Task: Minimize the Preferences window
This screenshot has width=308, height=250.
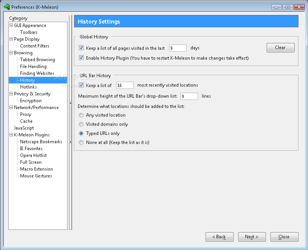Action: tap(277, 7)
